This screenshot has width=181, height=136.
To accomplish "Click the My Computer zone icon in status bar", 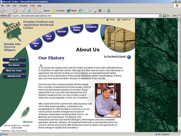I will coord(156,134).
